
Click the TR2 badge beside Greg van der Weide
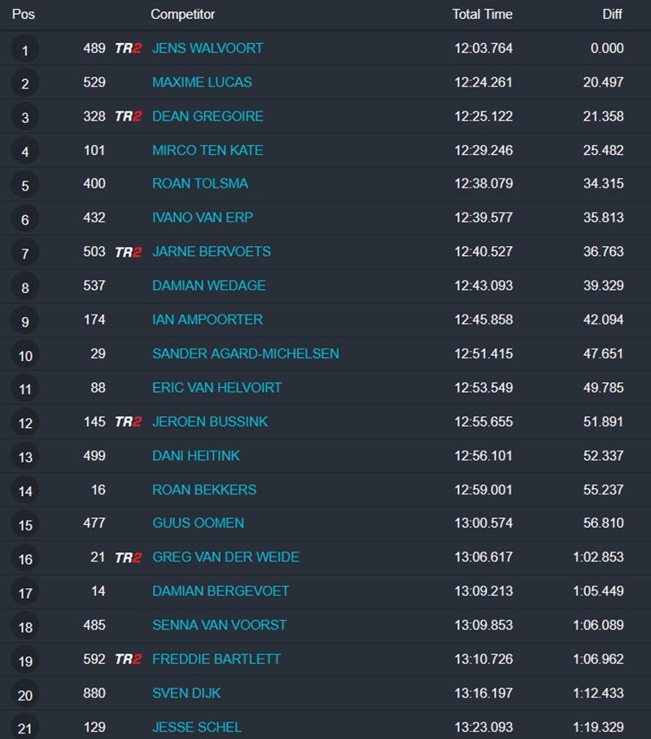(x=128, y=557)
